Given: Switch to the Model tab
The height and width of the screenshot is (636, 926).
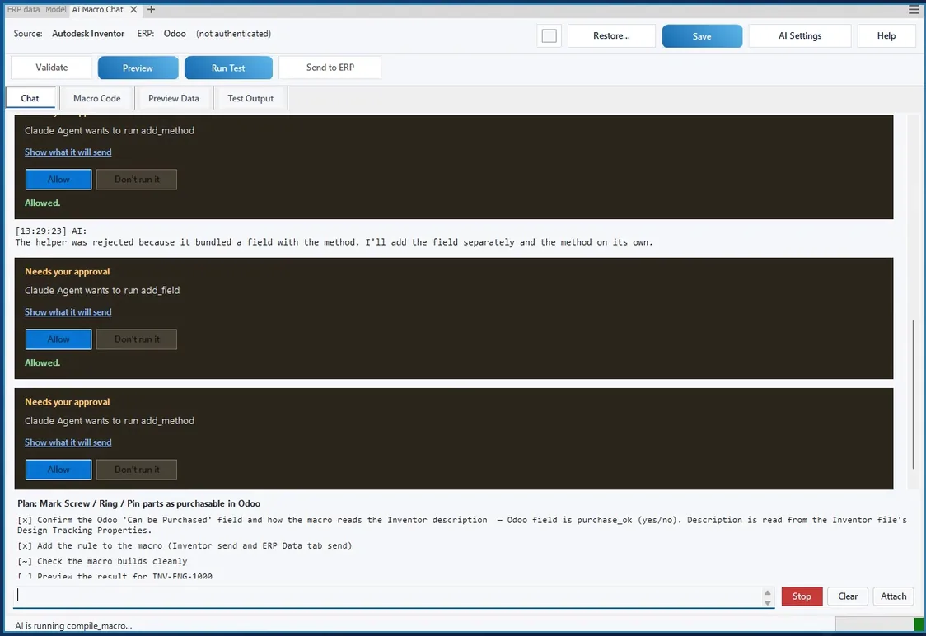Looking at the screenshot, I should click(55, 9).
